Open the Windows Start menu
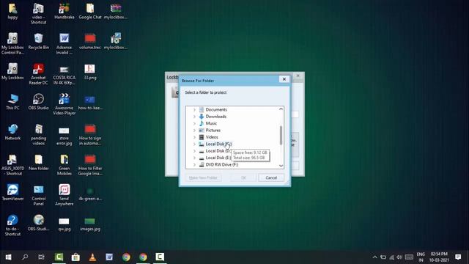 coord(8,257)
